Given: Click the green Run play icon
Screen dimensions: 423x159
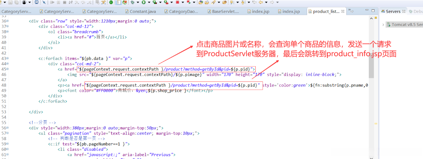Looking at the screenshot, I should pos(143,2).
